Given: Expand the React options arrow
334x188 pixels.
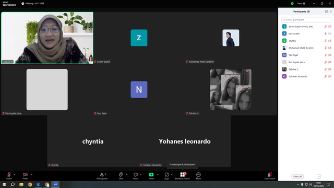Looking at the screenshot, I should click(140, 174).
